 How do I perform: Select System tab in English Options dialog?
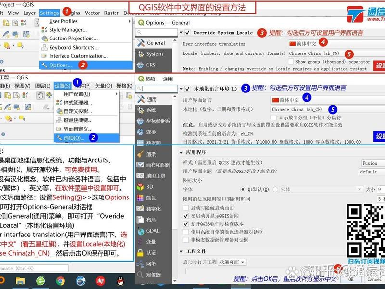click(154, 54)
